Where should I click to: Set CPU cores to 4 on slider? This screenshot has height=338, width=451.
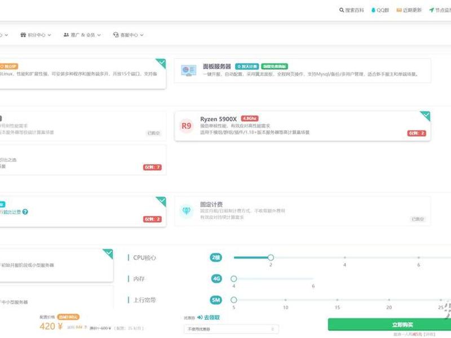[x=344, y=257]
